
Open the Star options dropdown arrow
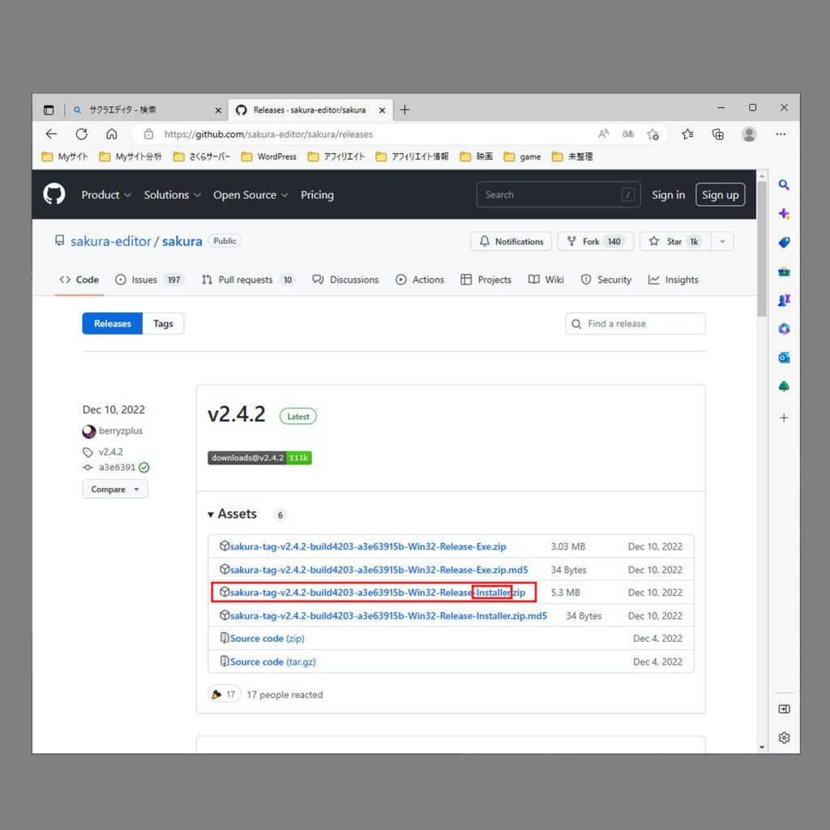(x=722, y=242)
